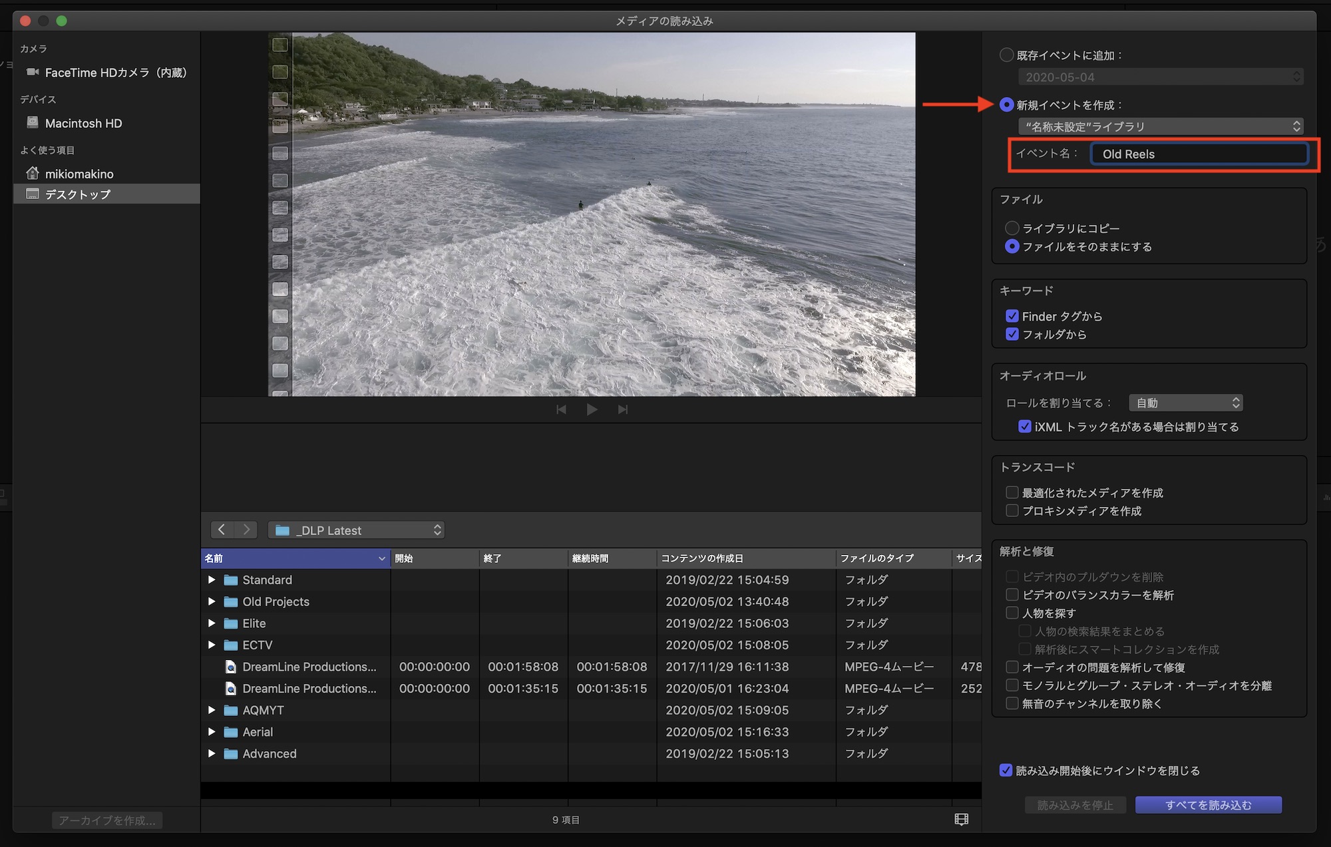Click the 'すべてを読み込む' import button
1331x847 pixels.
(x=1208, y=805)
